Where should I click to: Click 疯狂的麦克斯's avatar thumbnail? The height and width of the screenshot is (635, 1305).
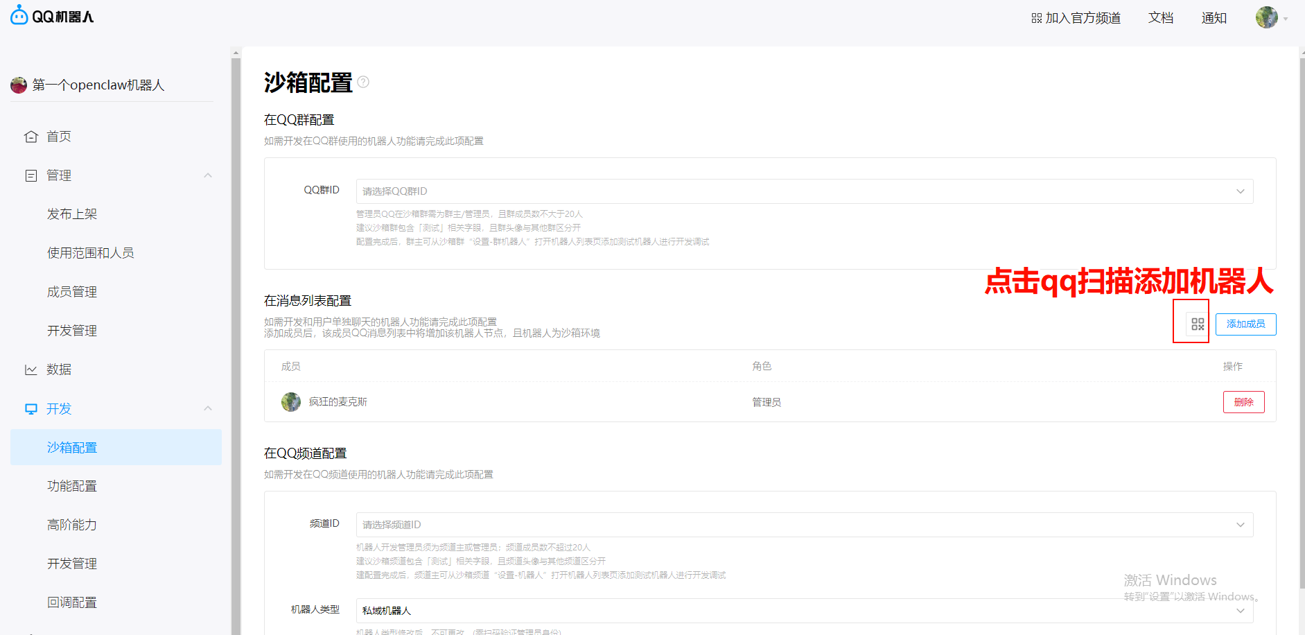coord(291,401)
